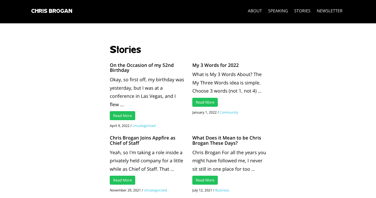Select STORIES in the navigation

point(302,11)
